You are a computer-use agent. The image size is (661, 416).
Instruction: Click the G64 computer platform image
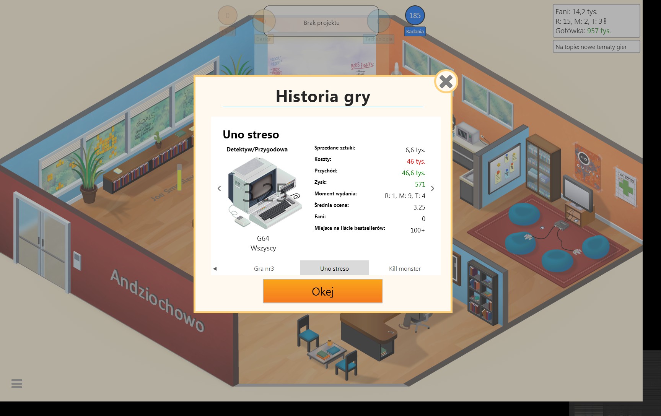pos(263,193)
